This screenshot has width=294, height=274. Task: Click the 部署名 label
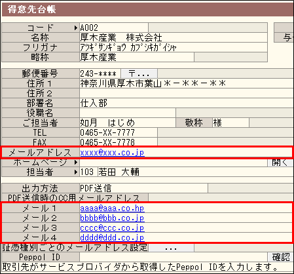point(40,103)
